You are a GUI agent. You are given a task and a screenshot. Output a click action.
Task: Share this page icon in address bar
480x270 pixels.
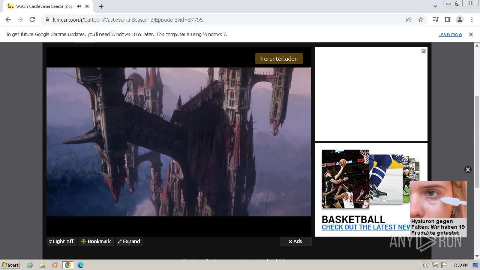(x=409, y=19)
